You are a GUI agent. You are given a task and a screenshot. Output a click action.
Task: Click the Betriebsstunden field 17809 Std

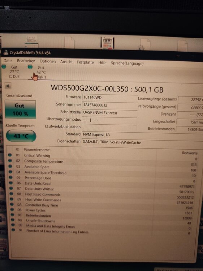click(x=189, y=129)
